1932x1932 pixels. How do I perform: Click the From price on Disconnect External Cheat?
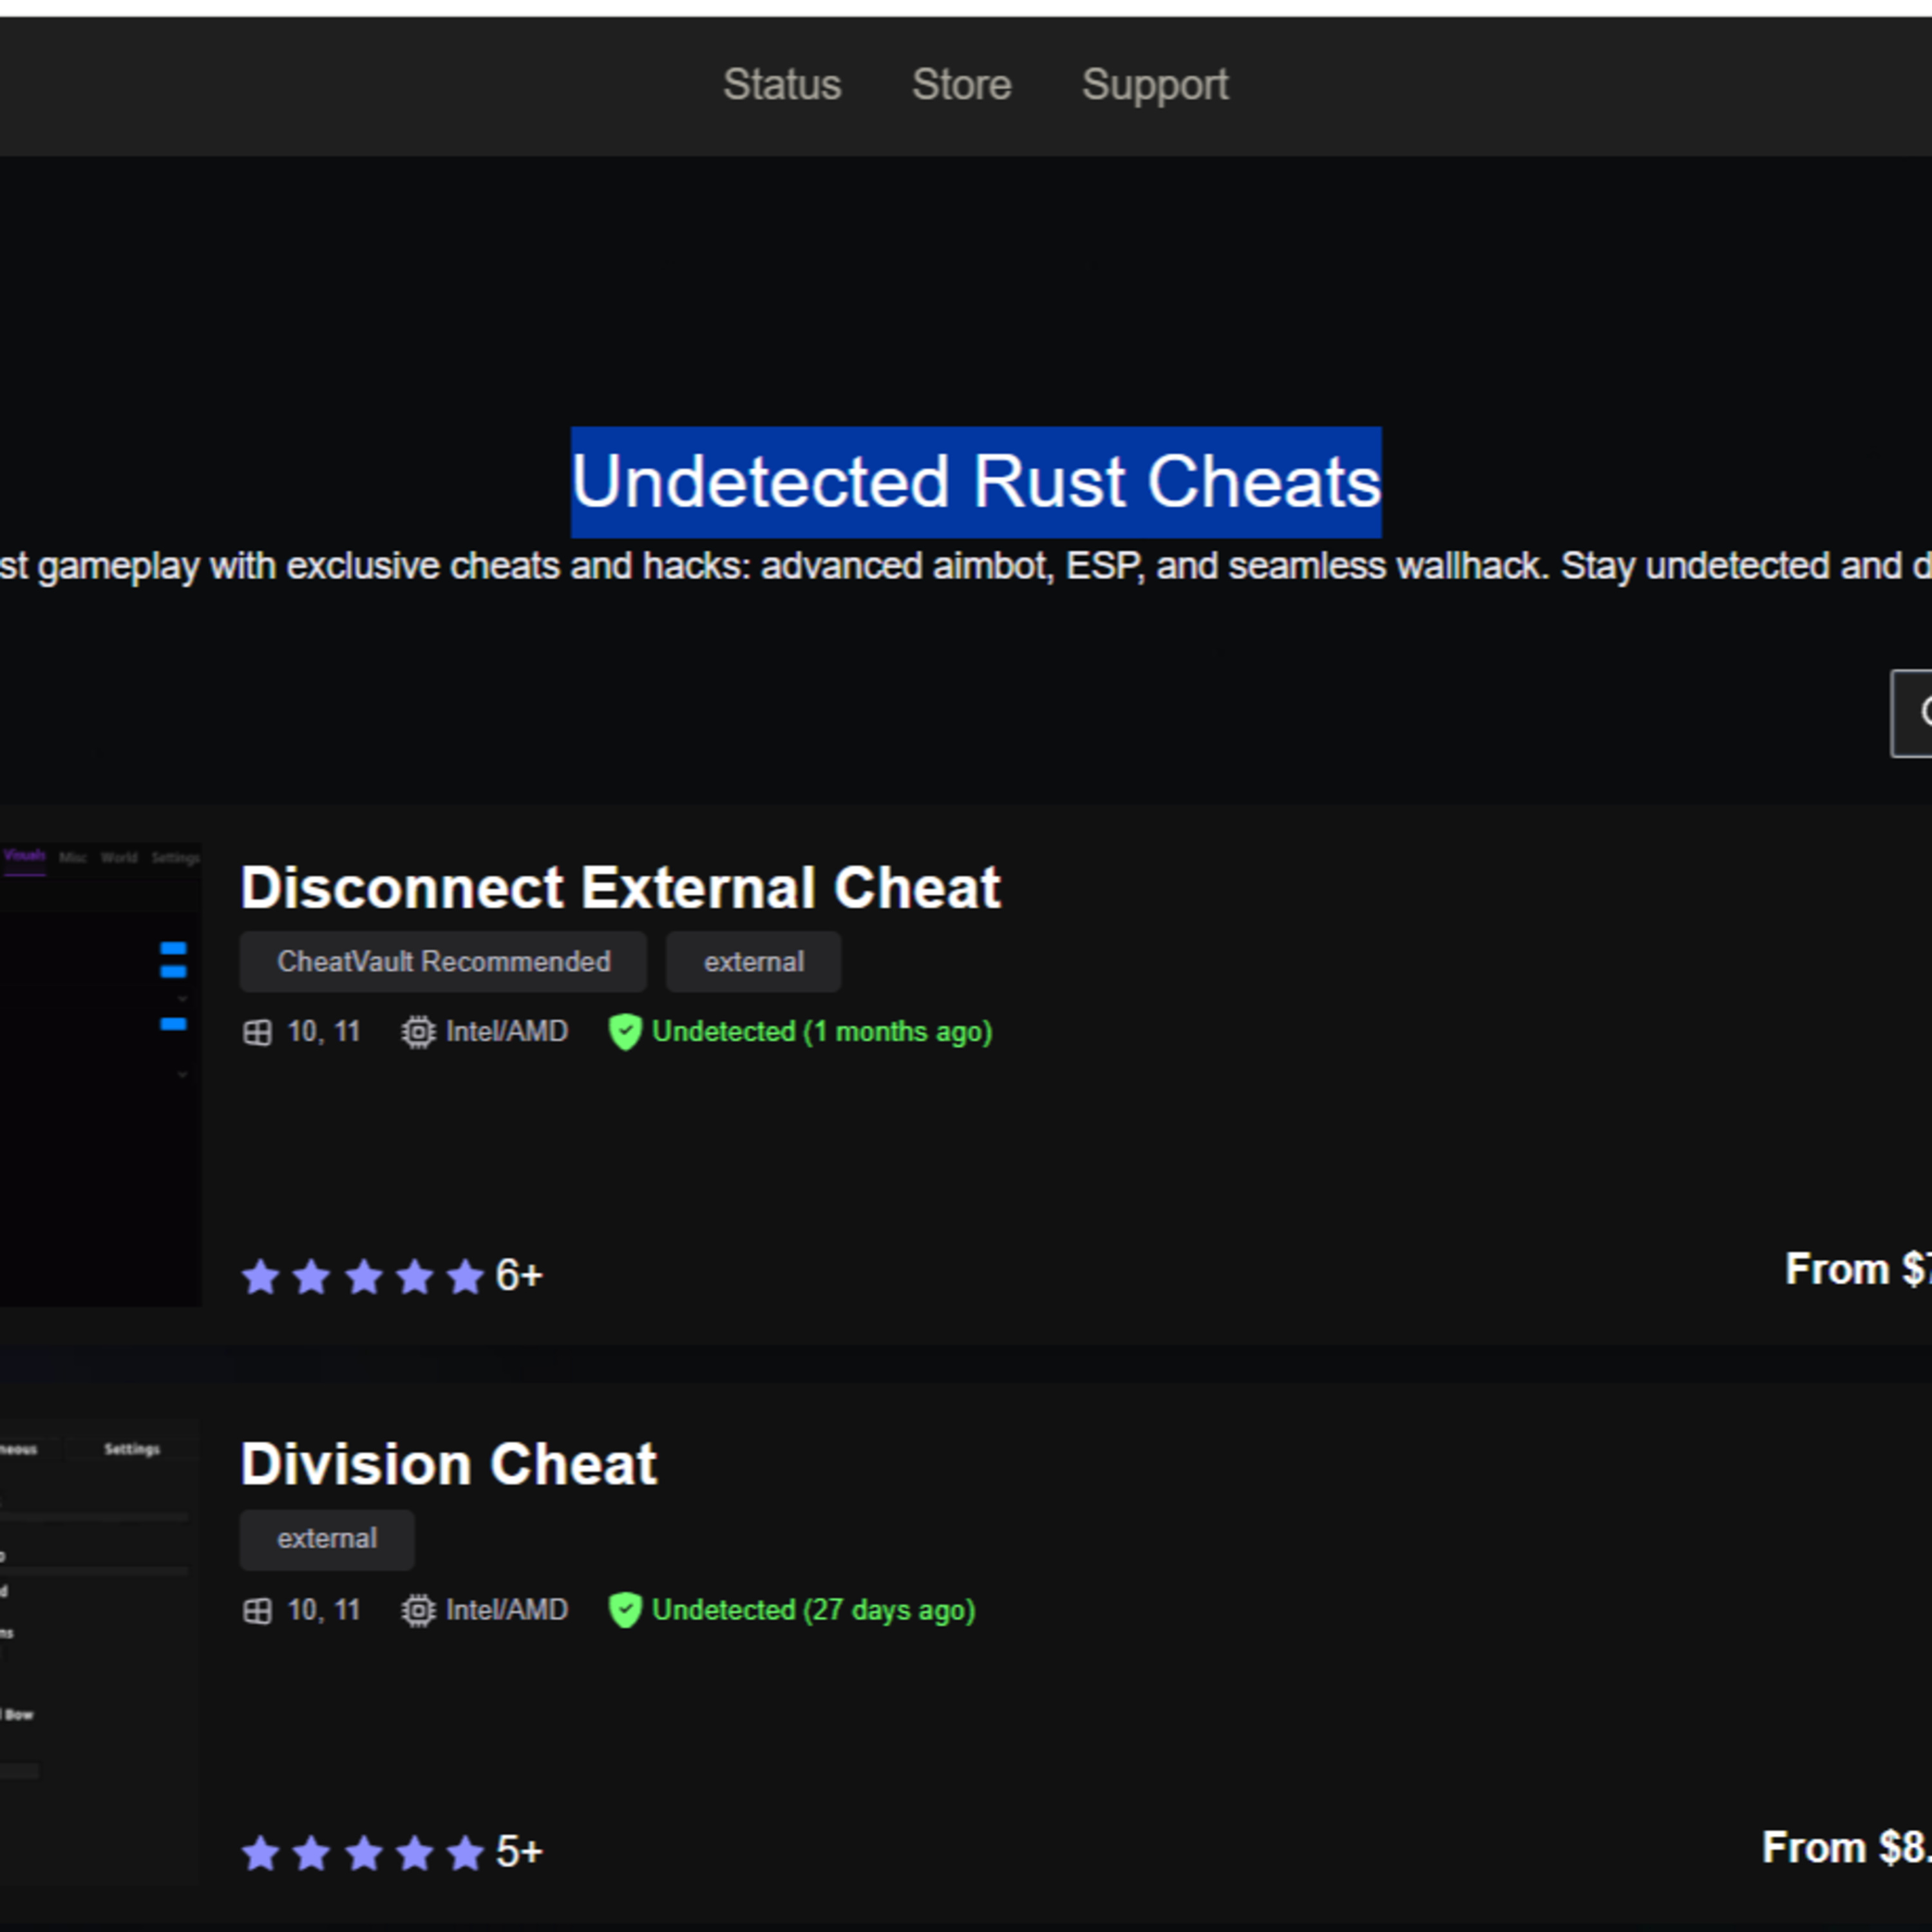coord(1858,1270)
